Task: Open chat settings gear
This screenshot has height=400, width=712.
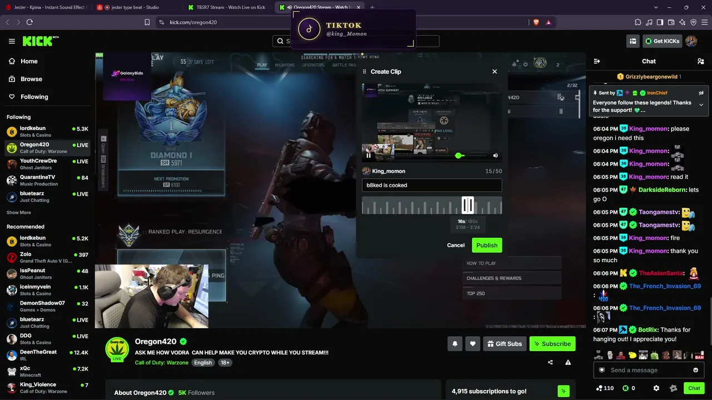Action: 656,388
